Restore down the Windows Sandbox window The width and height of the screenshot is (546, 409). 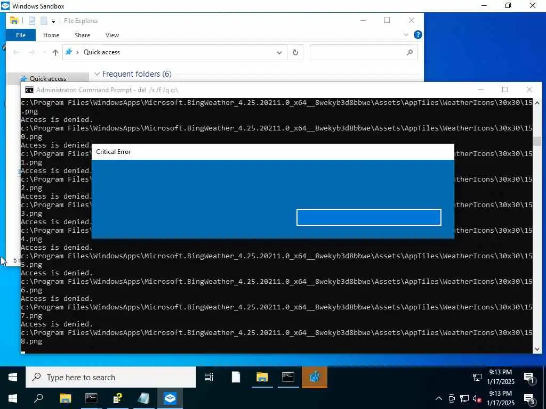[508, 5]
